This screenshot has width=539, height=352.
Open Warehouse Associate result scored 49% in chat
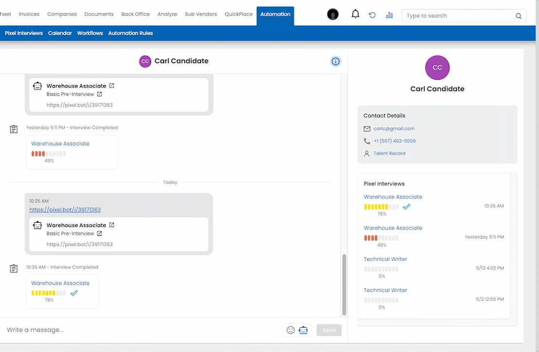pyautogui.click(x=60, y=143)
